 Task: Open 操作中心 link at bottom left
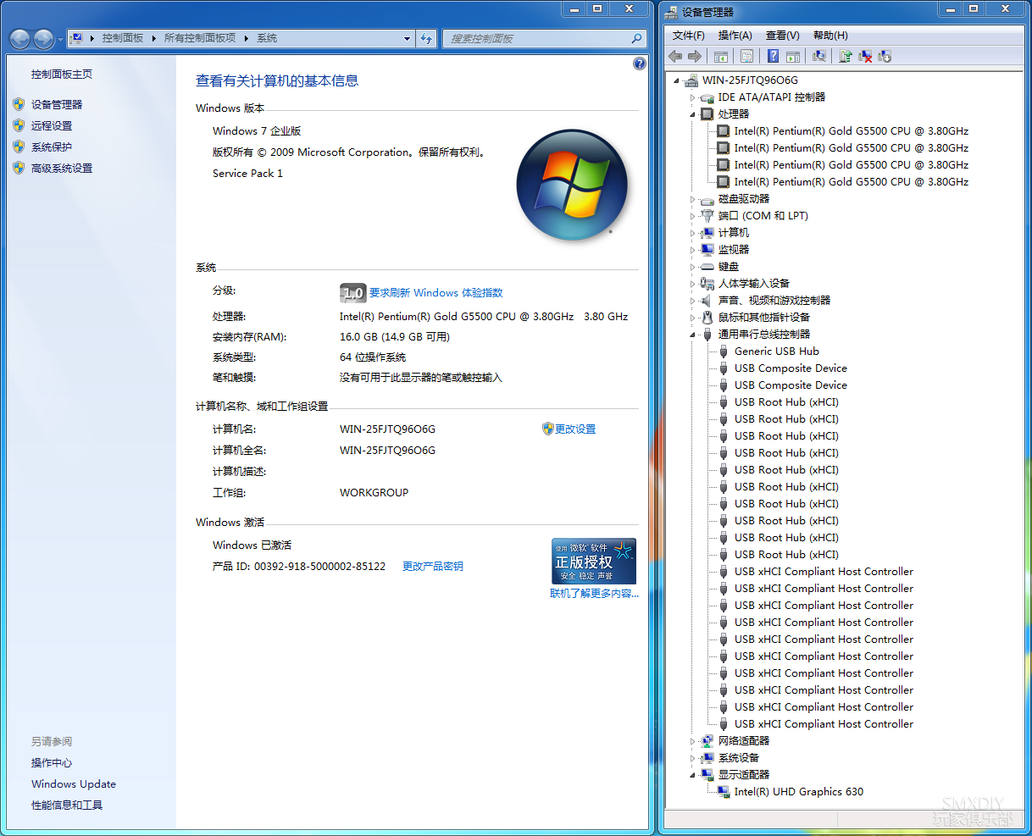[x=52, y=763]
